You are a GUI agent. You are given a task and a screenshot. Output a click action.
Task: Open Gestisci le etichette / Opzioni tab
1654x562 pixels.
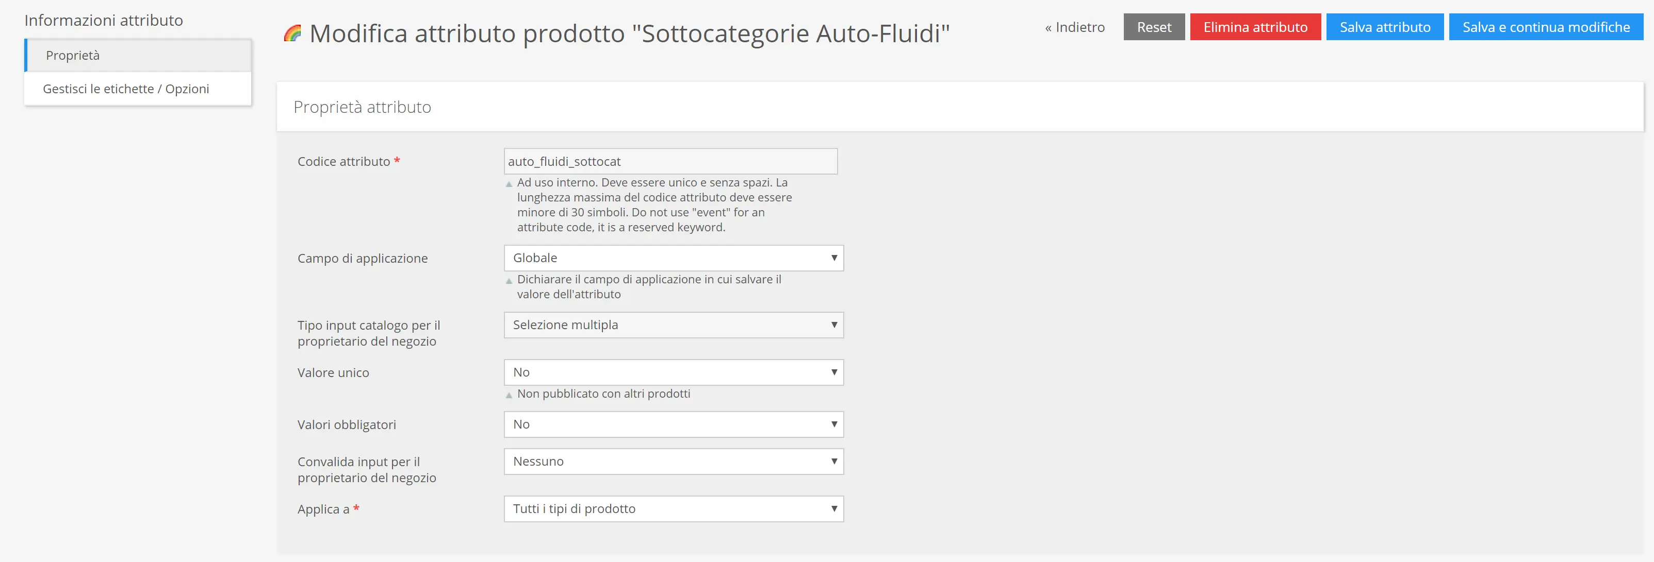tap(126, 89)
